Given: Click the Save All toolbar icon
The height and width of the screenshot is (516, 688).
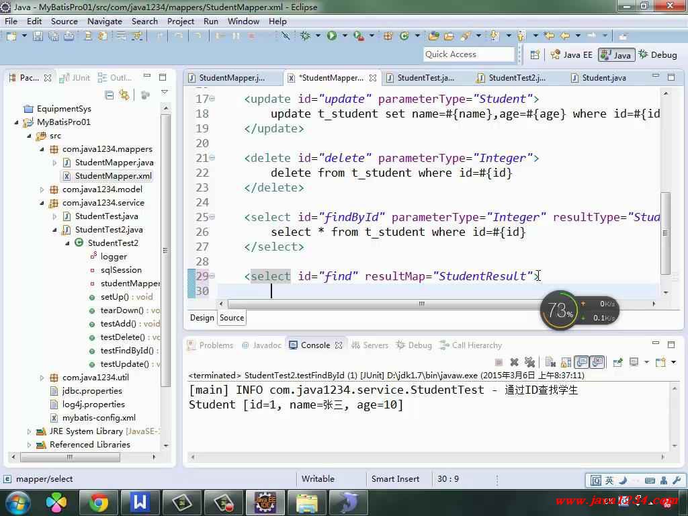Looking at the screenshot, I should (54, 36).
